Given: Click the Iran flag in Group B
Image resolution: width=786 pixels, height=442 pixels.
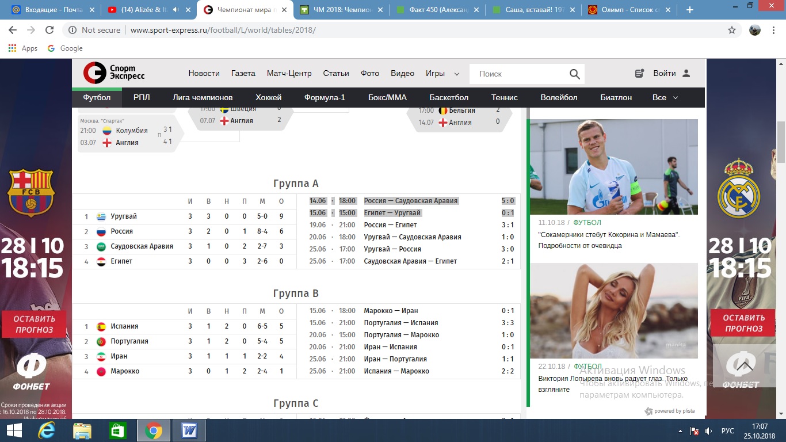Looking at the screenshot, I should (x=101, y=356).
